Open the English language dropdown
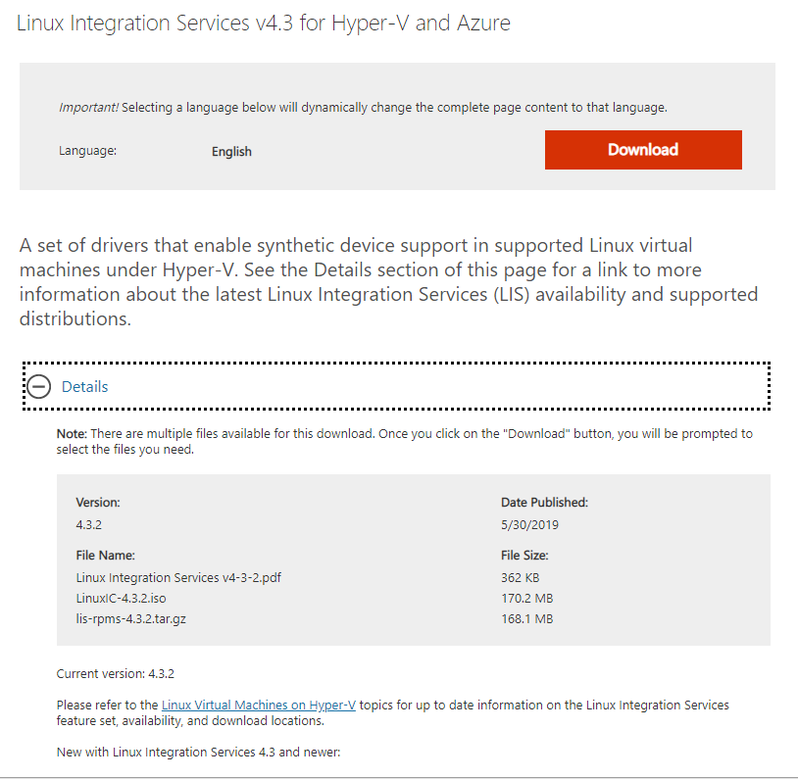 pos(231,152)
